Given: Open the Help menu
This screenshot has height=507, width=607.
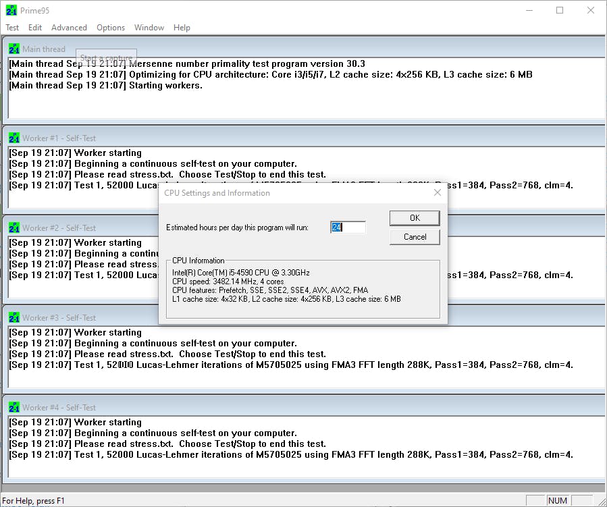Looking at the screenshot, I should (x=182, y=28).
